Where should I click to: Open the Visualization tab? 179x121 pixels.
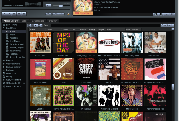point(38,21)
